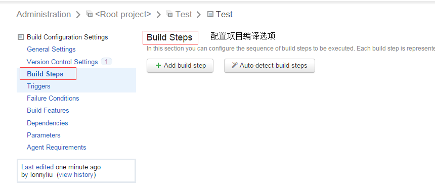
Task: Click the arrow after Root project in the breadcrumb
Action: point(158,15)
